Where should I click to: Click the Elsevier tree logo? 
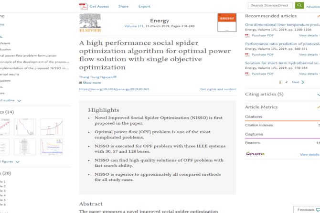pos(90,22)
